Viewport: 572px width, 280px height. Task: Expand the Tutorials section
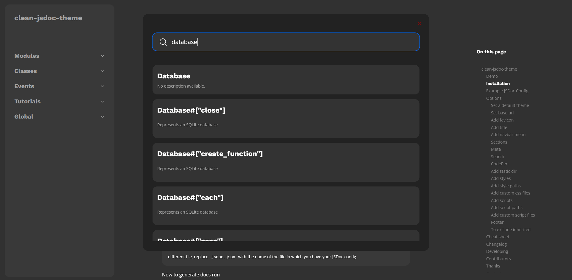coord(102,101)
